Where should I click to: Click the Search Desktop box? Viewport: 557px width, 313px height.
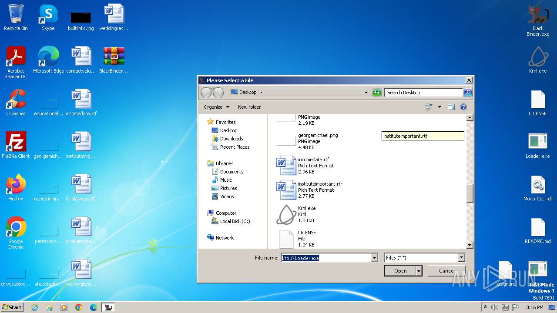[423, 92]
